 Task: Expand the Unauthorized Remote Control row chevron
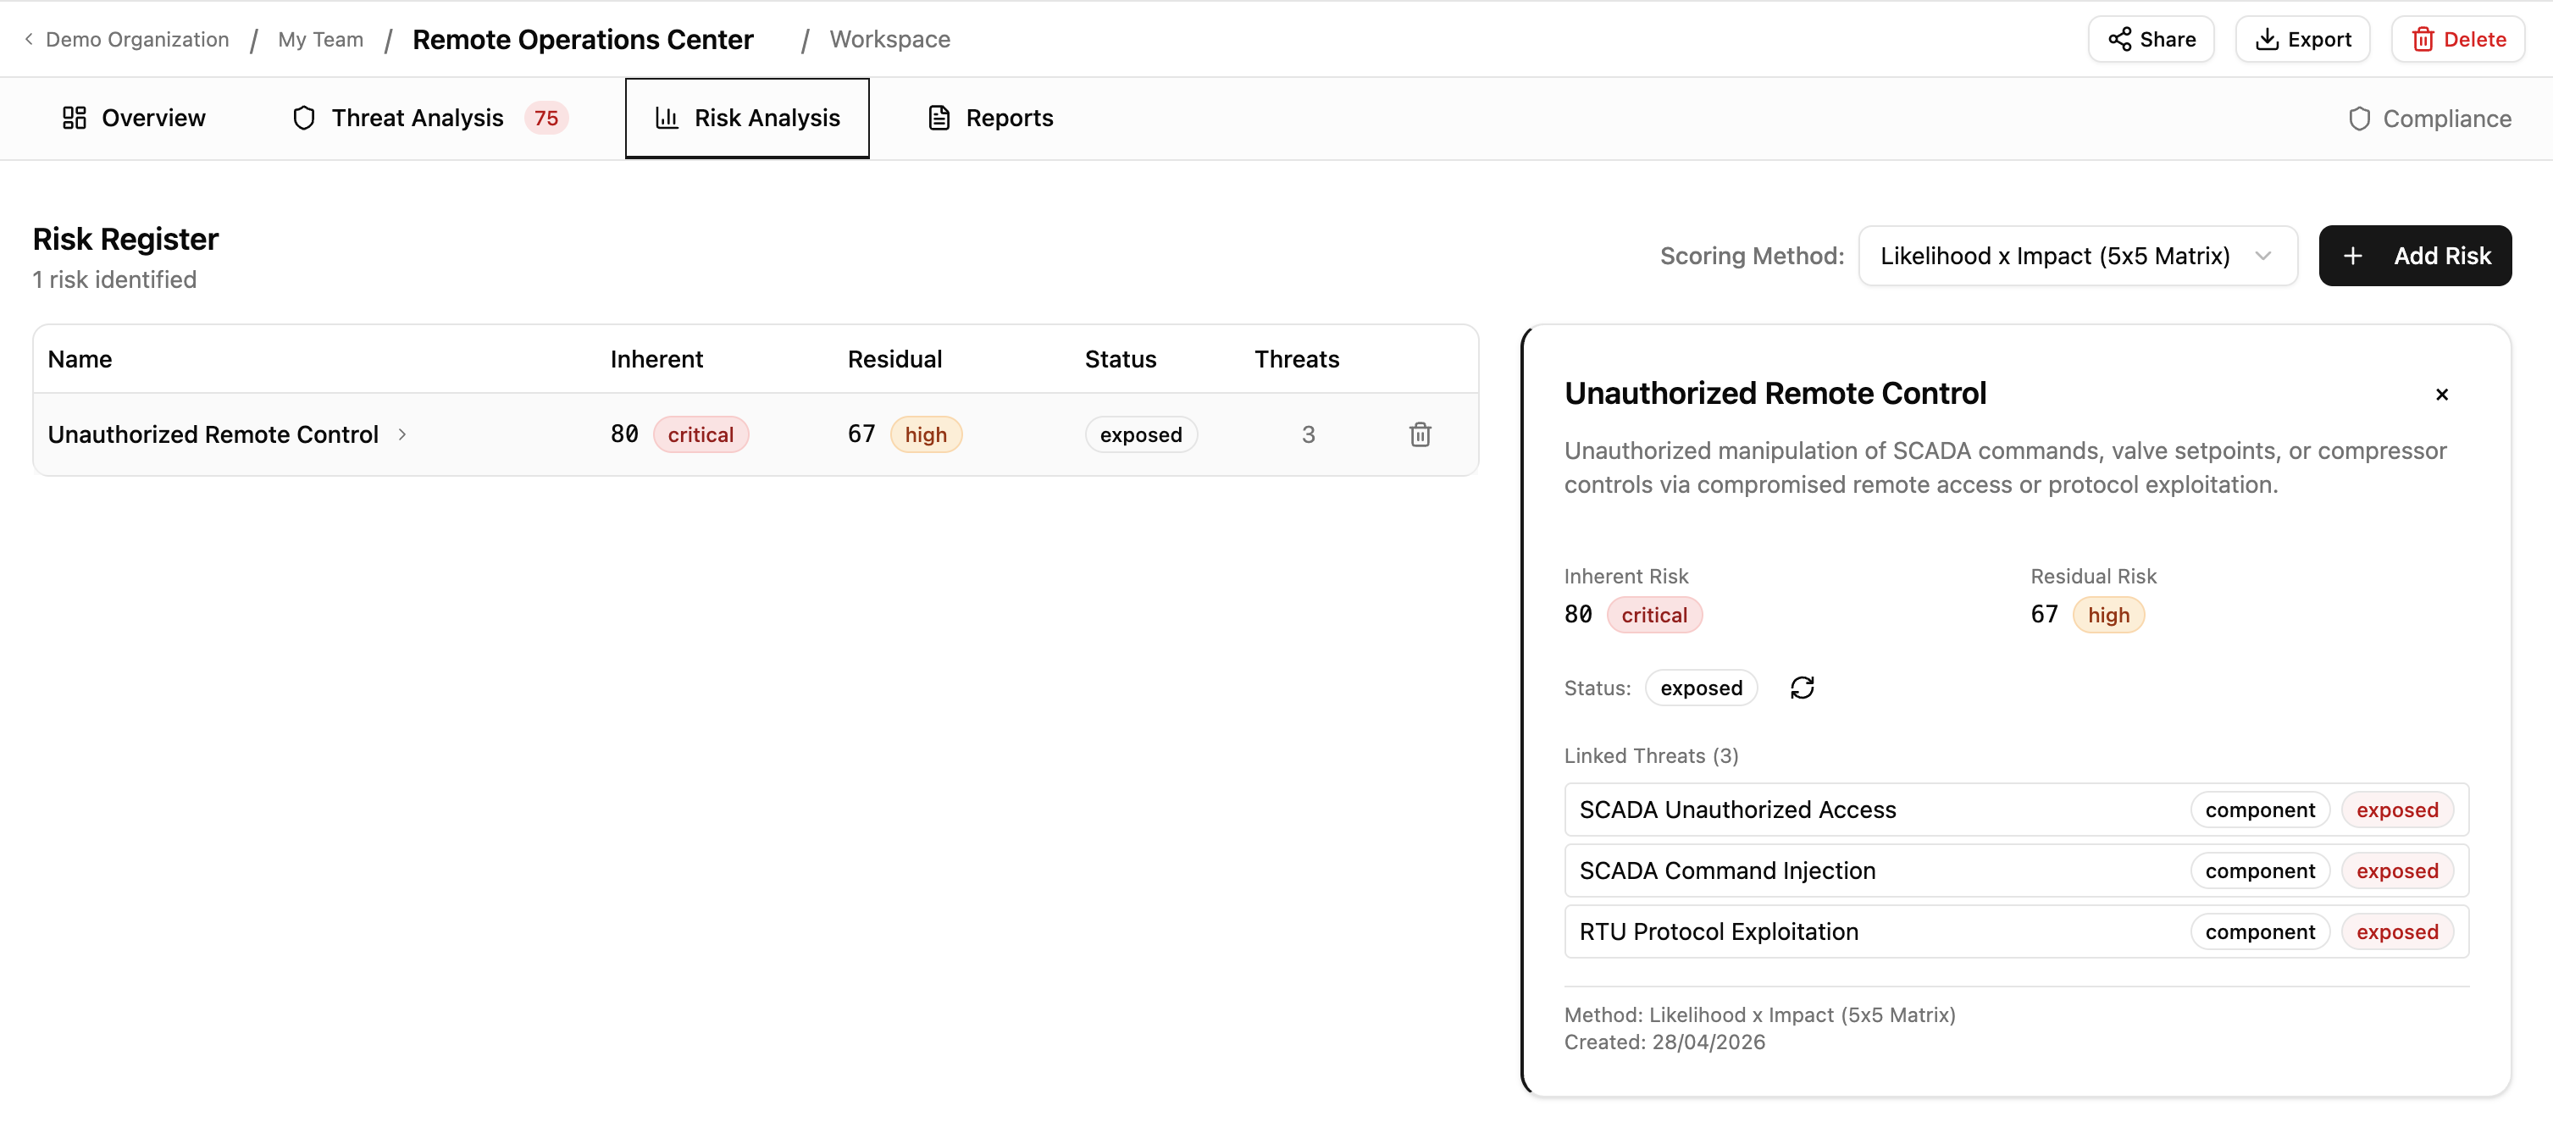click(402, 434)
